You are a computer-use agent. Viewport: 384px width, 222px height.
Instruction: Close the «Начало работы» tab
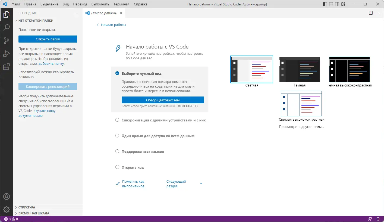pos(121,13)
